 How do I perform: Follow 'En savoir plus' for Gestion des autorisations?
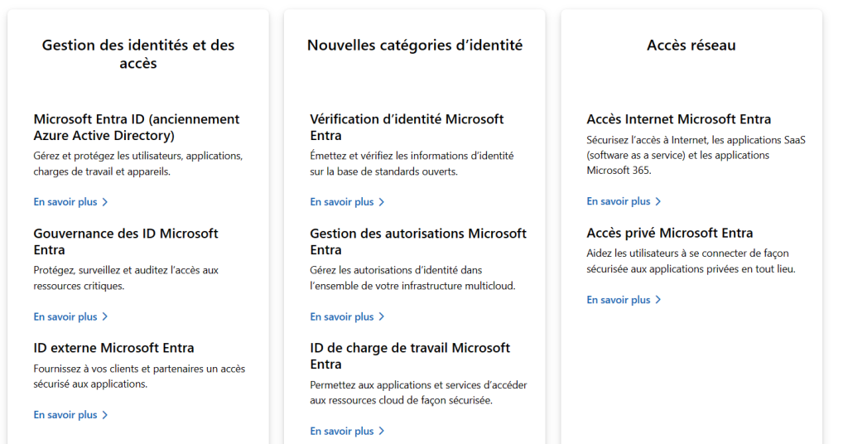tap(347, 316)
